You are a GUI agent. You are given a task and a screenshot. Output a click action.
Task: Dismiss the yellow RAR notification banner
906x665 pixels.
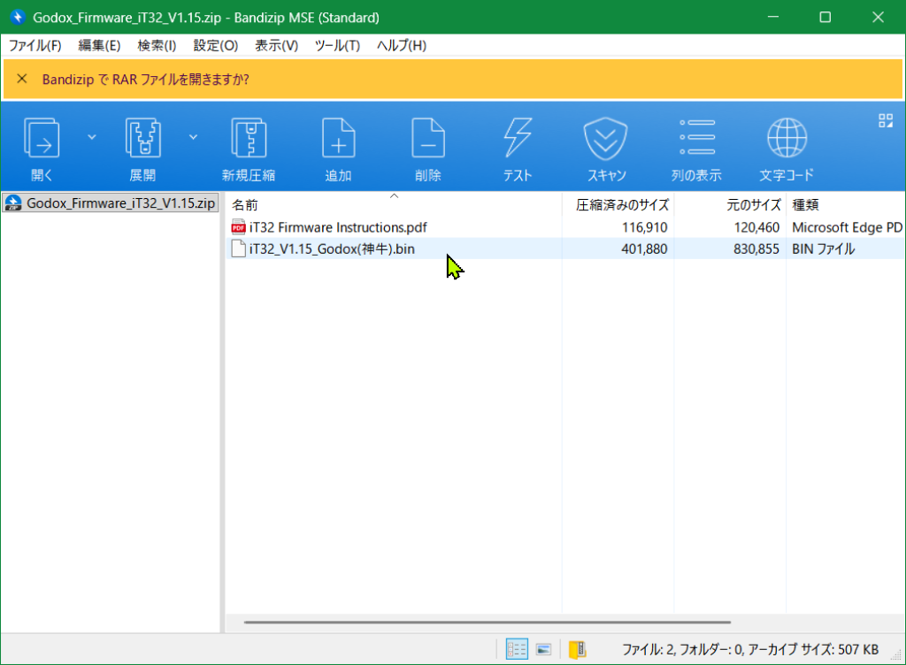[x=22, y=79]
